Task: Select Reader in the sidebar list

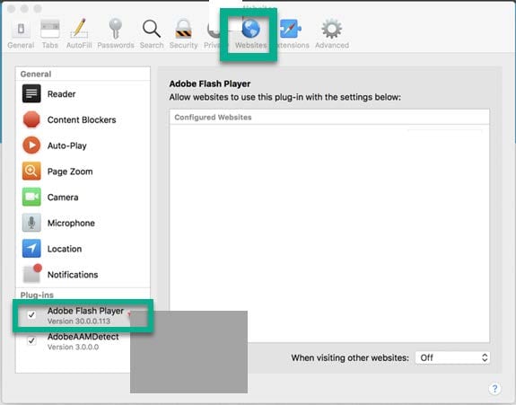Action: [62, 93]
